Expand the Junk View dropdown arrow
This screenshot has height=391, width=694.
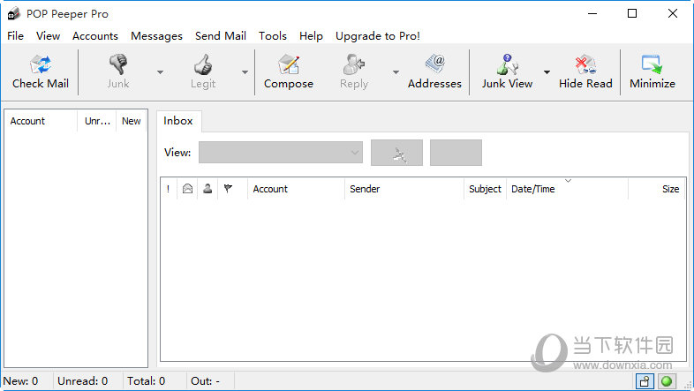[547, 72]
